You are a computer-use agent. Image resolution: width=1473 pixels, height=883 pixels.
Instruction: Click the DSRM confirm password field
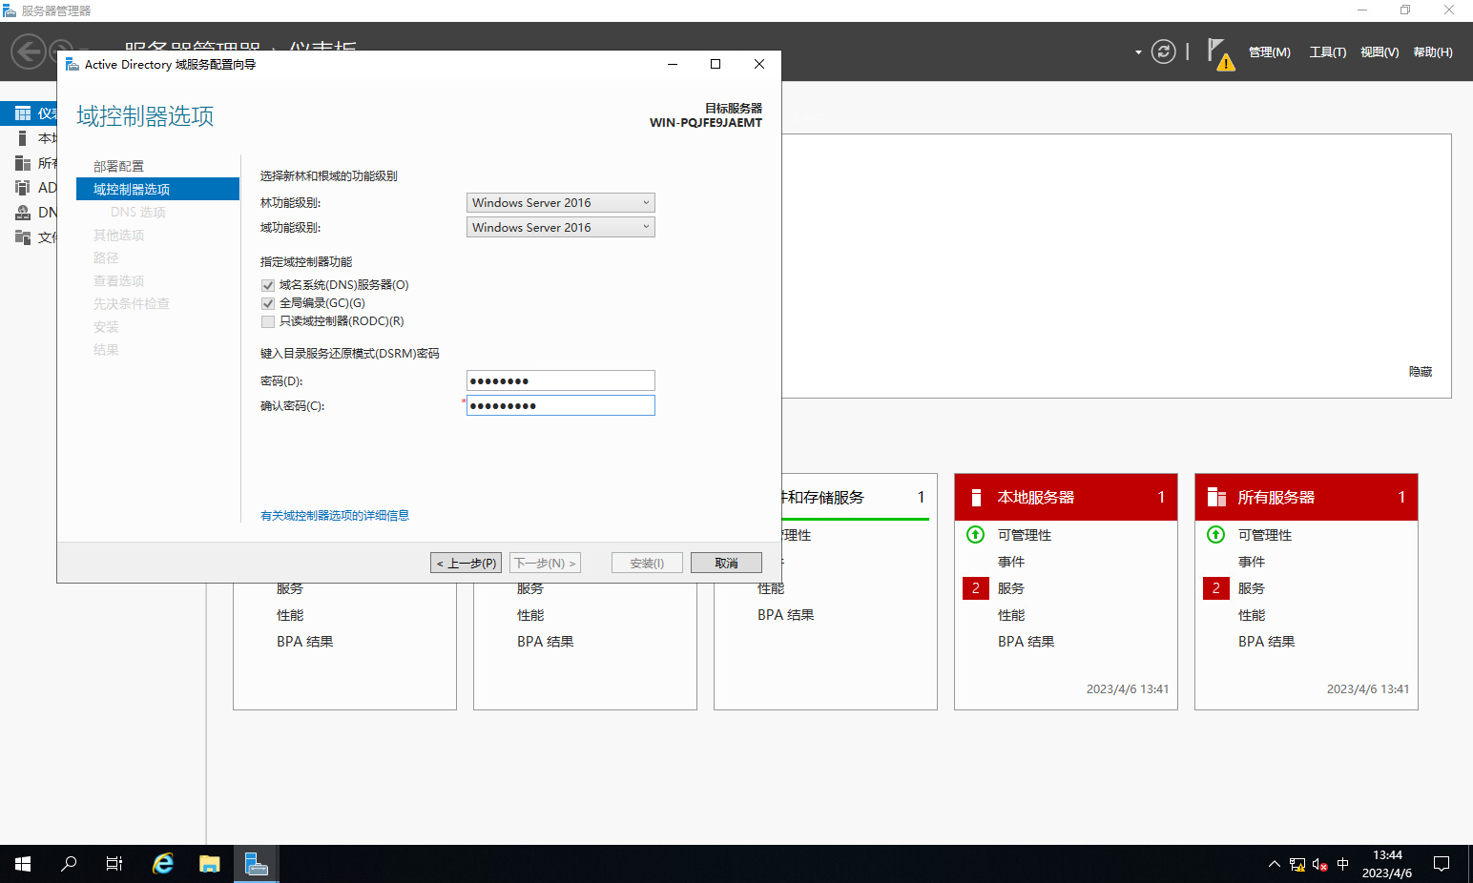point(560,406)
